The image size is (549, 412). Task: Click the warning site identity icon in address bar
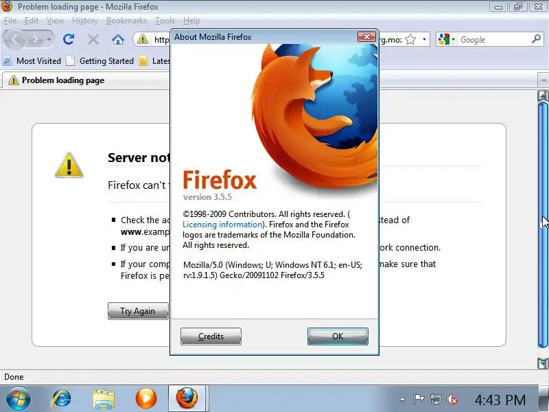tap(143, 39)
